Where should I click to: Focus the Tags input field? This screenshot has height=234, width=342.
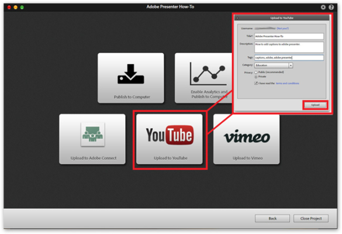(289, 58)
